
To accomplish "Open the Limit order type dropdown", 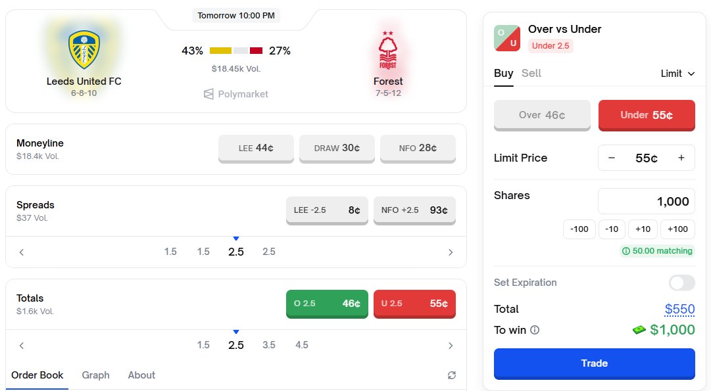I will [677, 74].
